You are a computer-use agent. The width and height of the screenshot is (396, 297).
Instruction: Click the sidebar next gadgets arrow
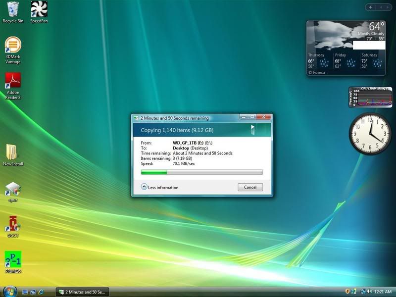[x=387, y=7]
